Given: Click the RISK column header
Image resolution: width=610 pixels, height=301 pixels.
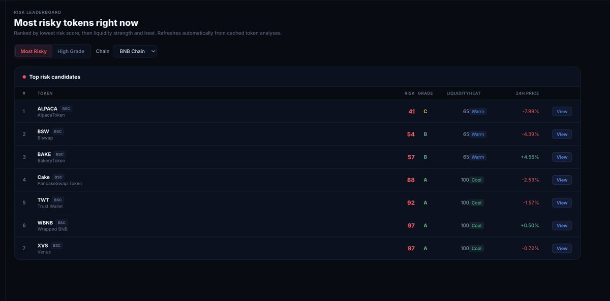Looking at the screenshot, I should pos(410,93).
